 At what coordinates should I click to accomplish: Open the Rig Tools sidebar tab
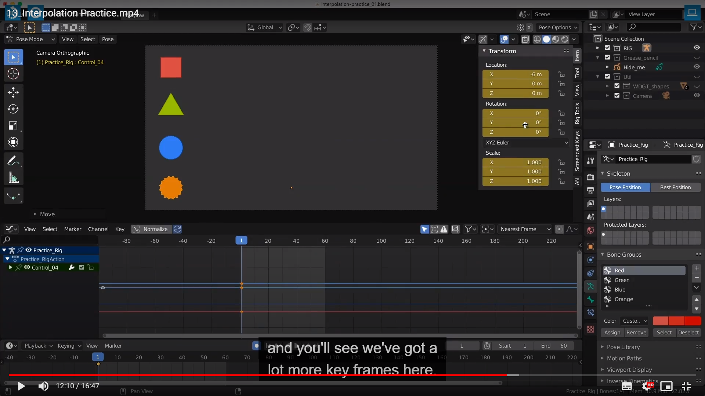577,113
